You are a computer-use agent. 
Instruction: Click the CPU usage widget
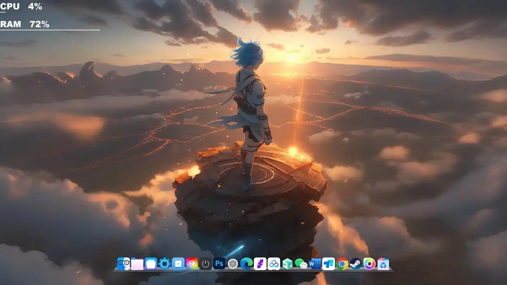[x=20, y=6]
